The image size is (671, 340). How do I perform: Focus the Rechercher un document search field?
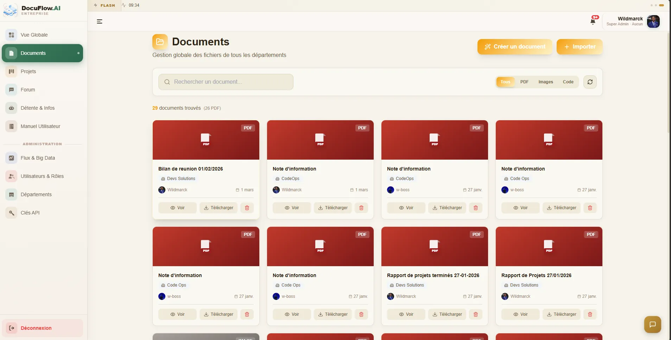[226, 82]
